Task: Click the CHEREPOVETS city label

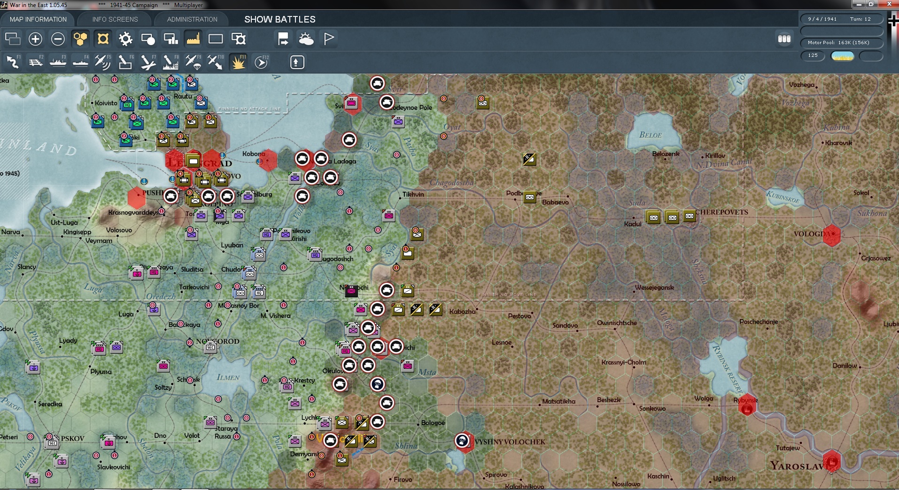Action: pyautogui.click(x=722, y=212)
